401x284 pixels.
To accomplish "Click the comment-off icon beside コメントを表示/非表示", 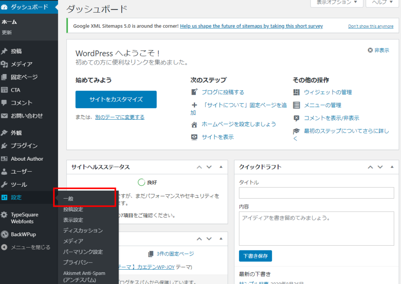I will click(296, 118).
